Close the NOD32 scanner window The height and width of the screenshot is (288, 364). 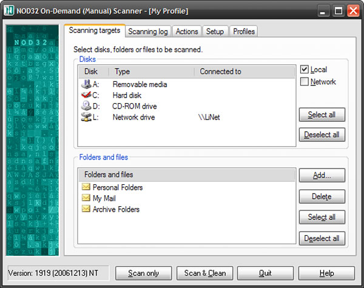tap(353, 11)
